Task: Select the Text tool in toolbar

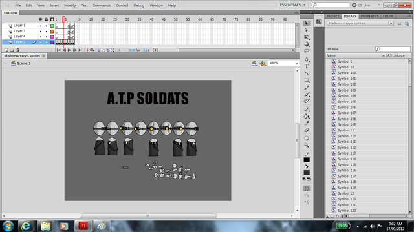Action: pos(307,66)
